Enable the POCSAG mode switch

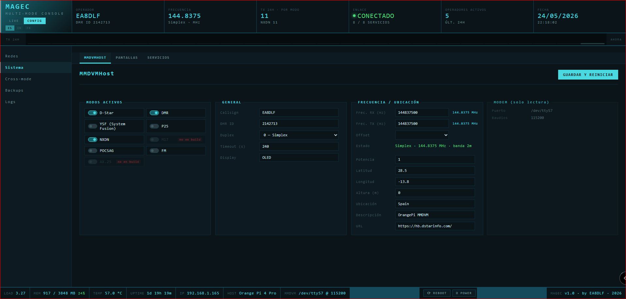93,151
